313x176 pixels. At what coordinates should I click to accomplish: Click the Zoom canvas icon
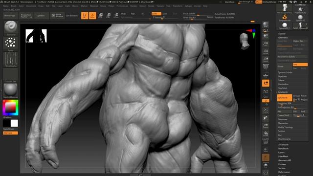[266, 44]
